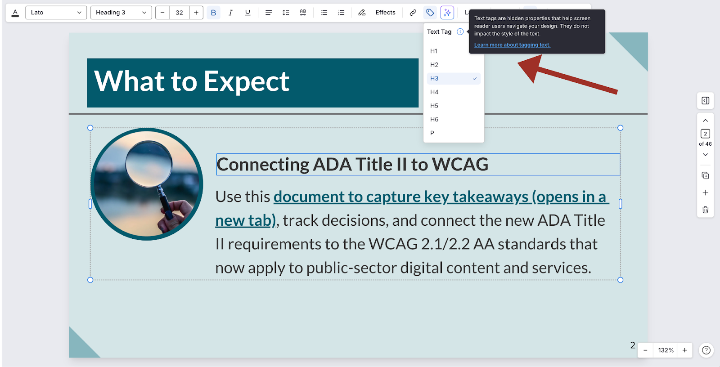The width and height of the screenshot is (720, 367).
Task: Toggle the text tag icon
Action: pos(430,13)
